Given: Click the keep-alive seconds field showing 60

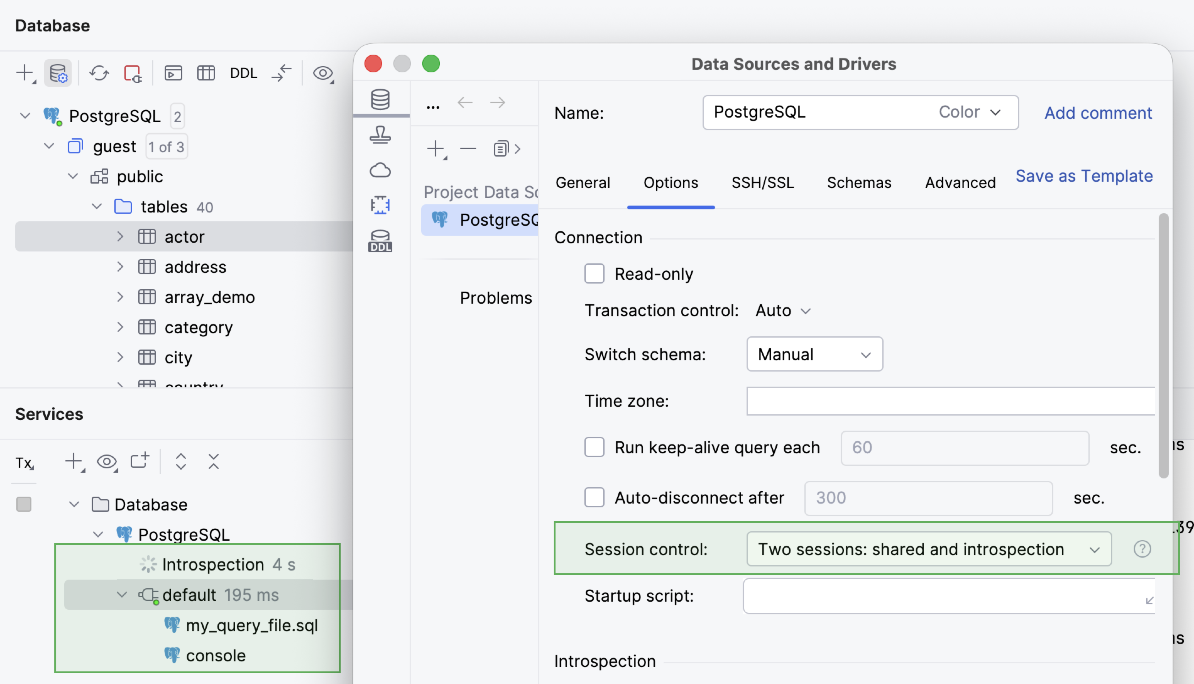Looking at the screenshot, I should [x=965, y=448].
